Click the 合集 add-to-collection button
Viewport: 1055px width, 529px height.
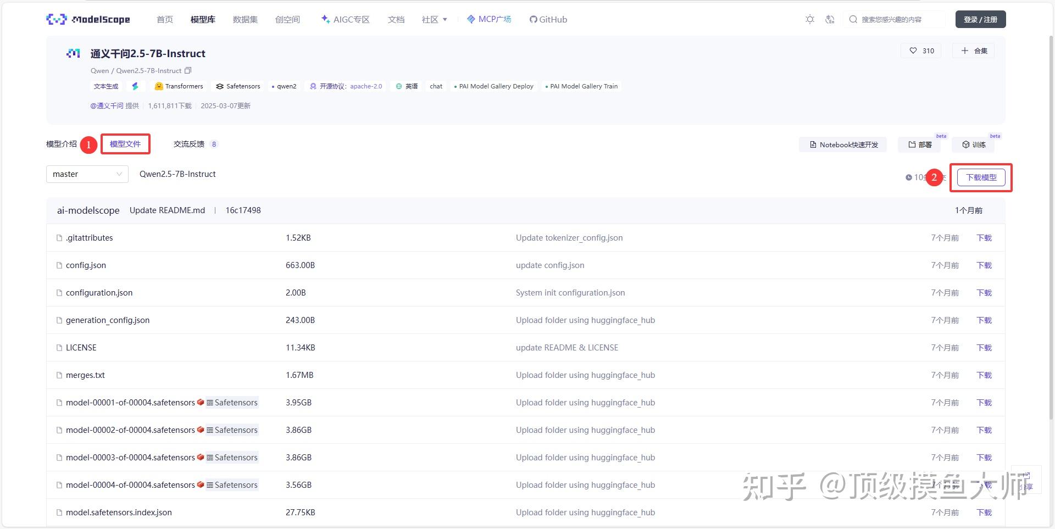(974, 51)
